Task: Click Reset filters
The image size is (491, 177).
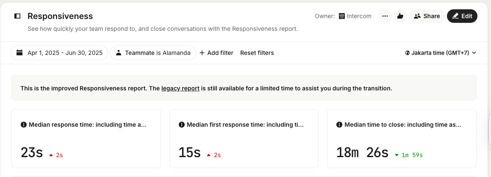Action: tap(257, 53)
